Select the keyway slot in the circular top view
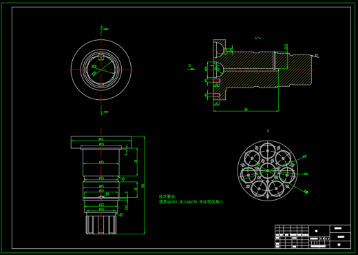The width and height of the screenshot is (358, 255). (x=101, y=58)
